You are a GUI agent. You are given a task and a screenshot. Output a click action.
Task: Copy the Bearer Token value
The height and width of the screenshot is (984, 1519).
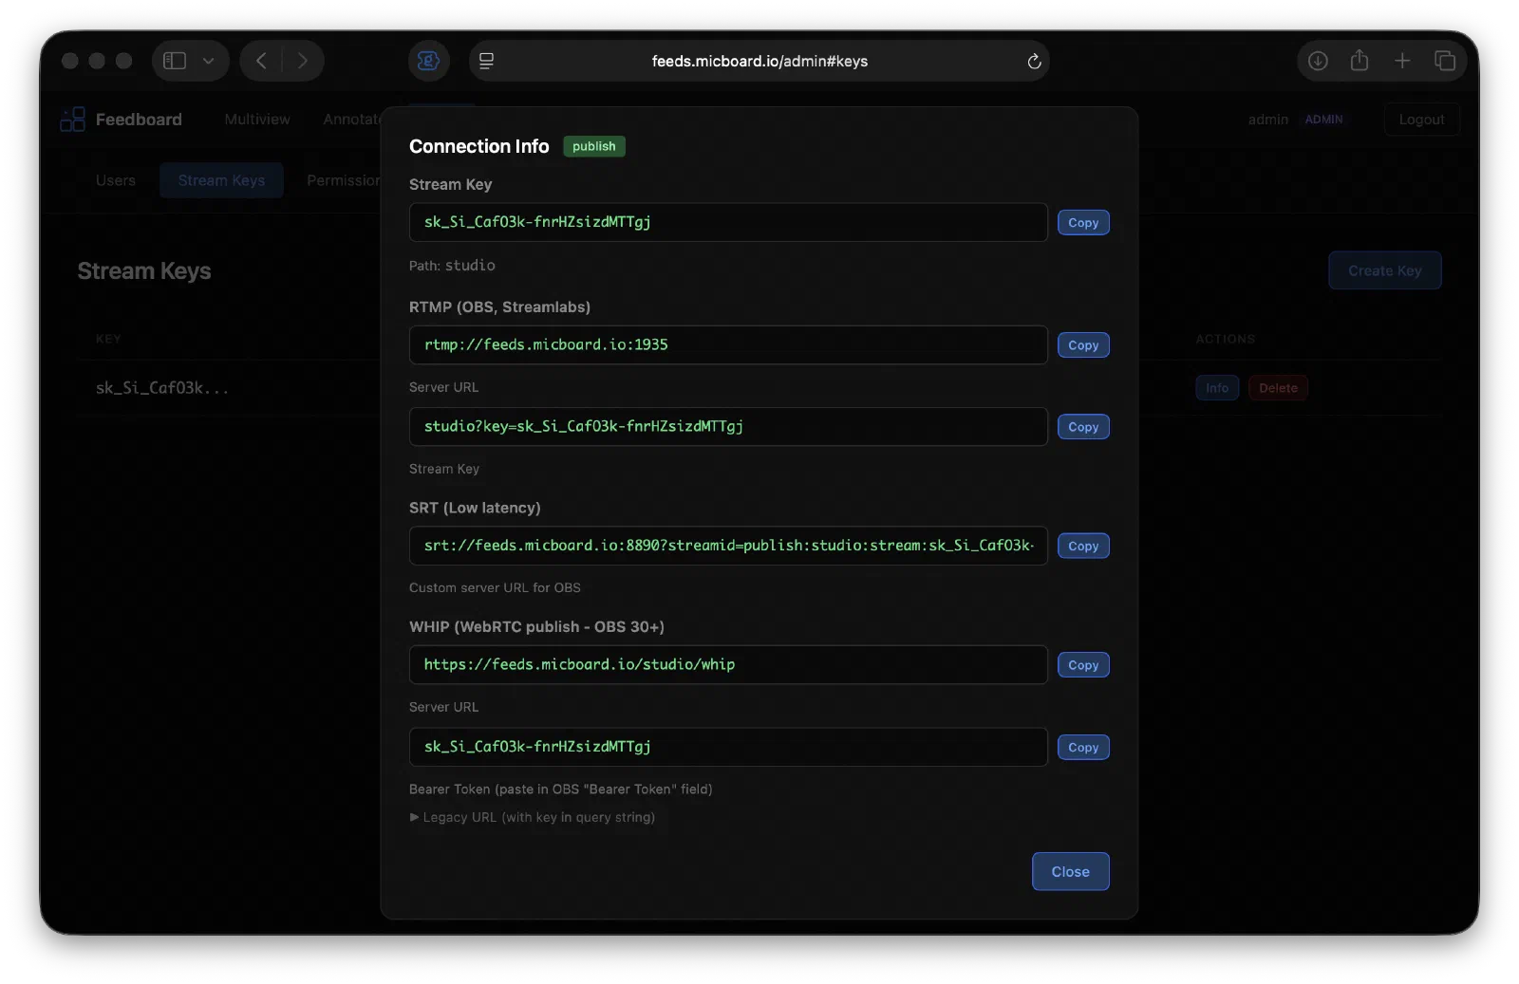(x=1083, y=748)
